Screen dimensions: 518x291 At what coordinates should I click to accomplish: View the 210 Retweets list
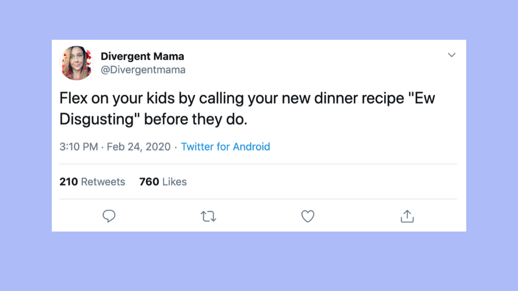tap(92, 182)
